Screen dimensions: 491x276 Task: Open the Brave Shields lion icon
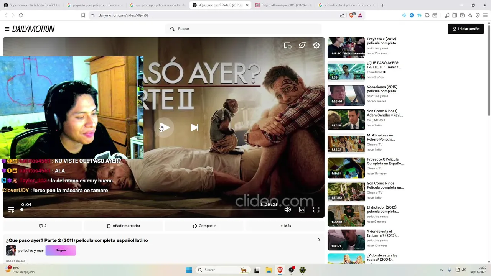click(x=351, y=15)
